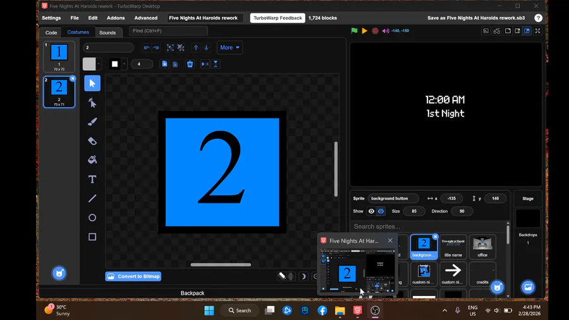This screenshot has height=320, width=569.
Task: Select the Circle tool
Action: pos(92,218)
